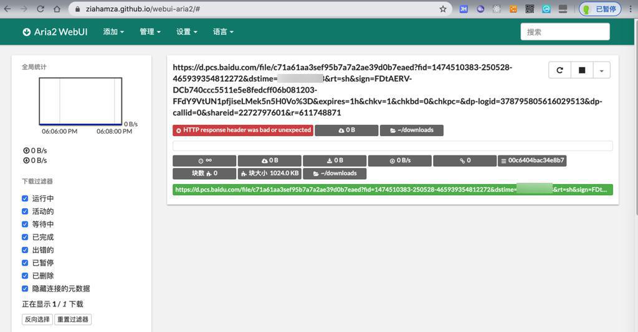
Task: Toggle the 已删除 filter checkbox
Action: (25, 275)
